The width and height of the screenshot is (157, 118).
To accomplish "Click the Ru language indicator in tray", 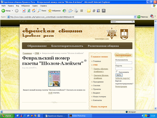I will pos(149,116).
